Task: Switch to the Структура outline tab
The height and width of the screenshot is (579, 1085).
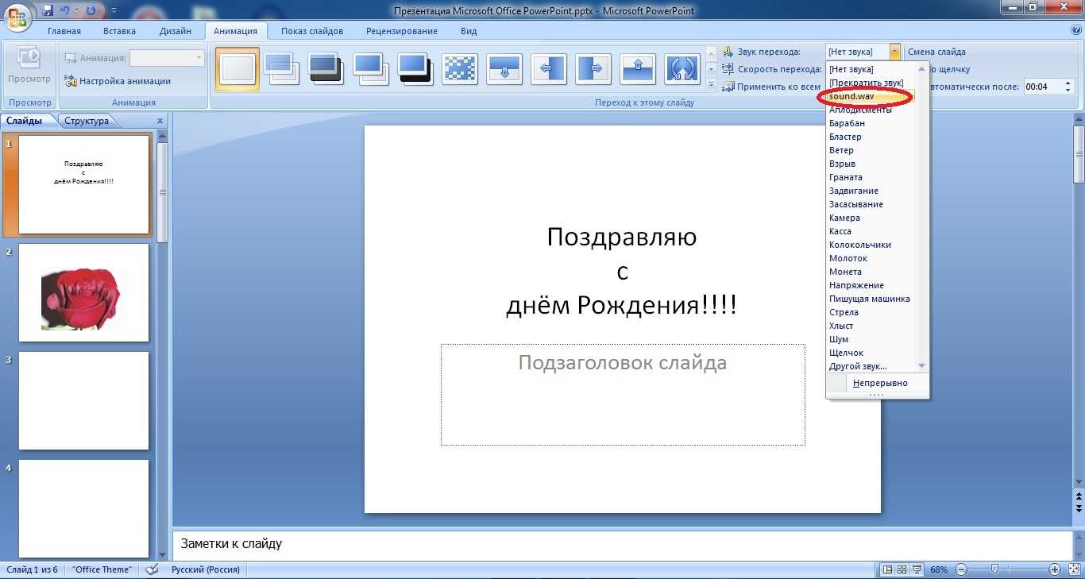Action: [87, 121]
